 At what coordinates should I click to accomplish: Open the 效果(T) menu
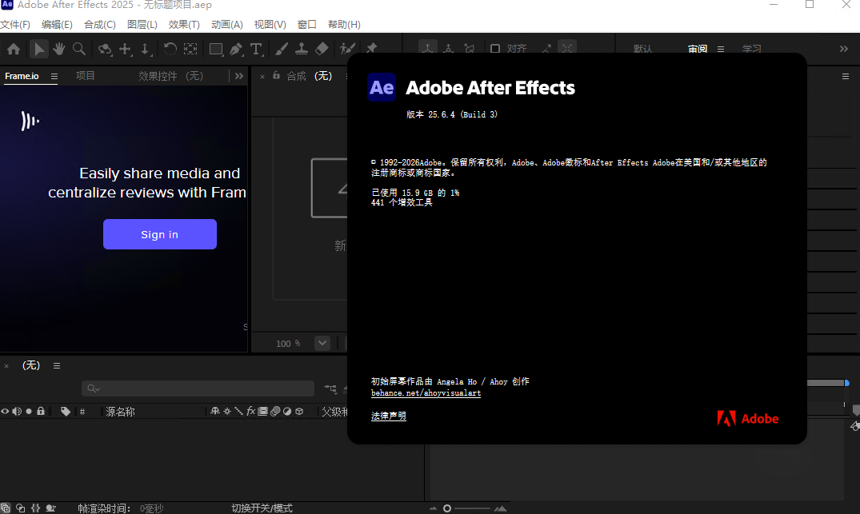(184, 25)
